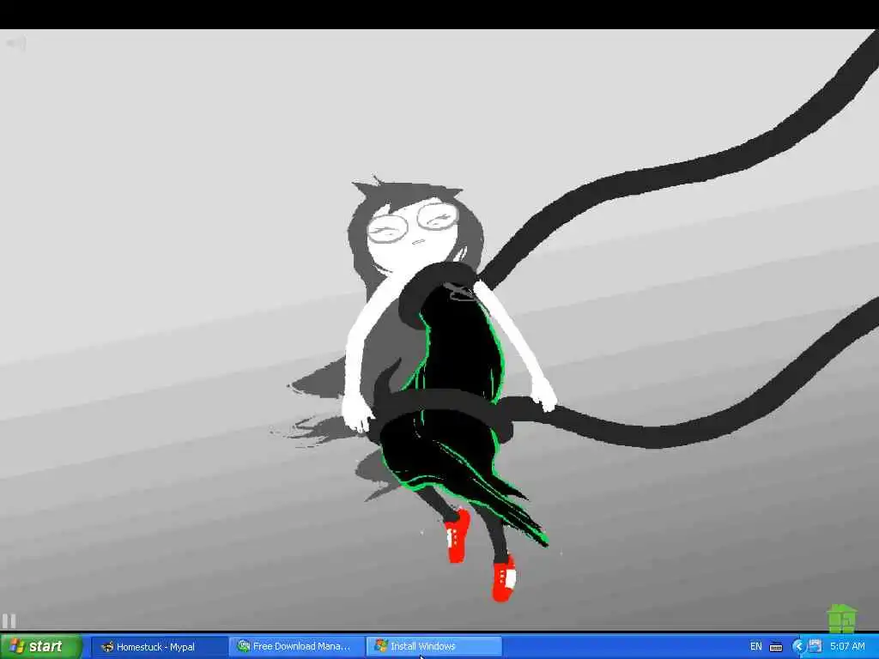Click the on-screen keyboard tray icon

pos(776,647)
